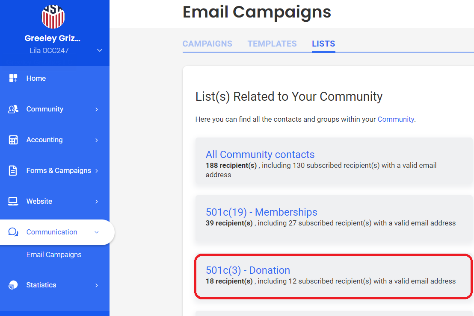
Task: Click the Communication chat bubbles icon
Action: [13, 232]
